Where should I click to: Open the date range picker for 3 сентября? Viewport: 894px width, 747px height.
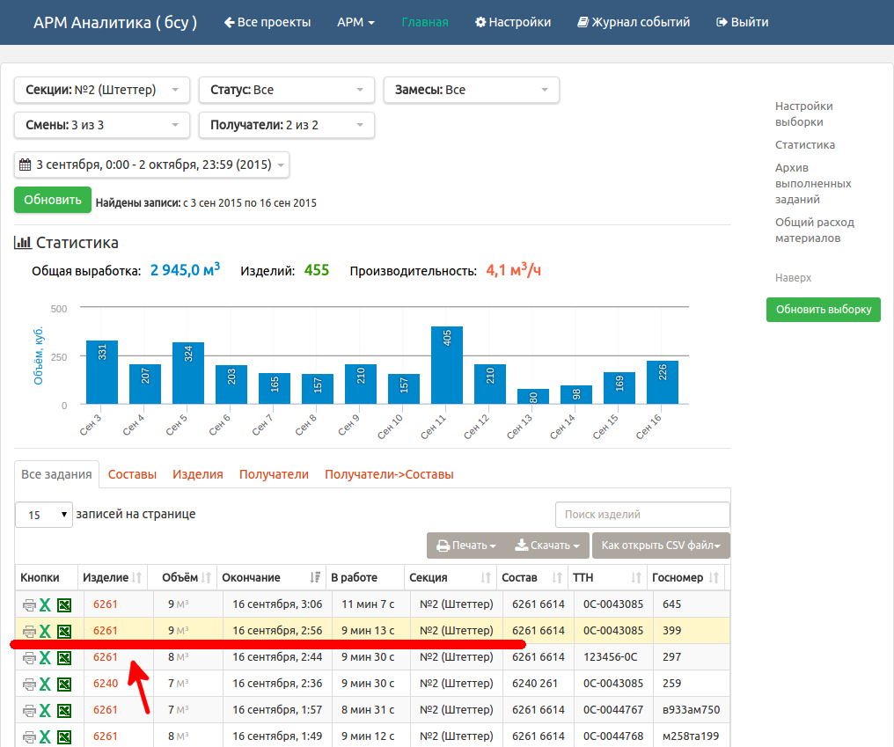[151, 165]
